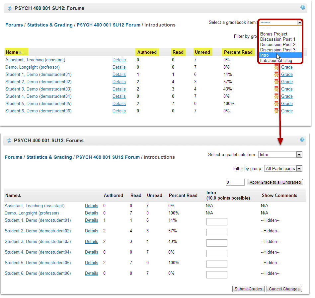This screenshot has width=315, height=298.
Task: Open Statistics & Grading breadcrumb in top panel
Action: click(x=50, y=25)
